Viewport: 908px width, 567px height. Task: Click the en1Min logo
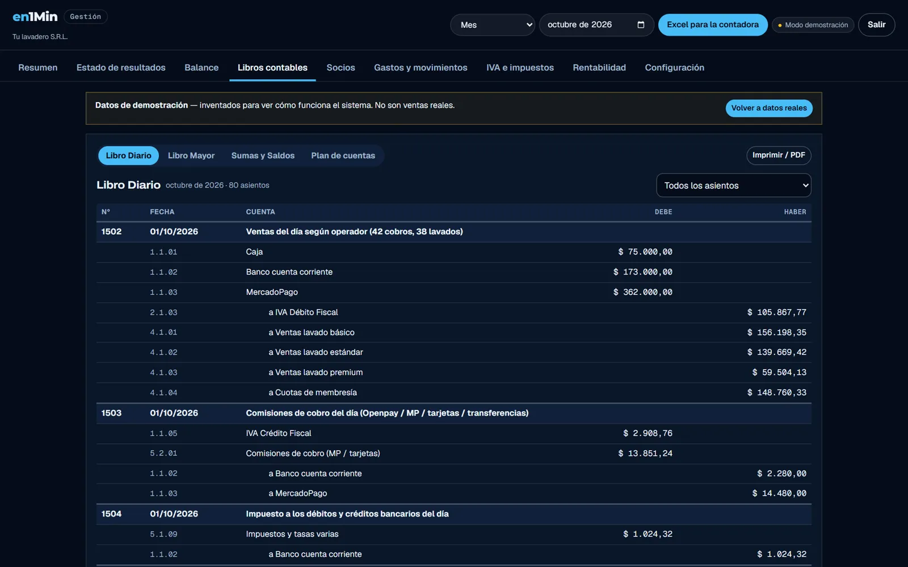pyautogui.click(x=35, y=16)
